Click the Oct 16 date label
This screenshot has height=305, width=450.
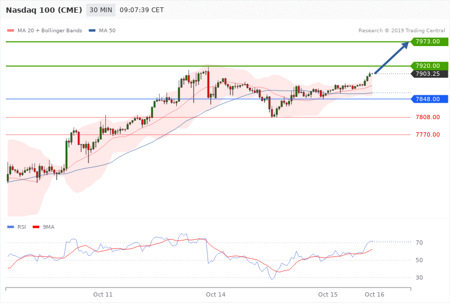(374, 294)
